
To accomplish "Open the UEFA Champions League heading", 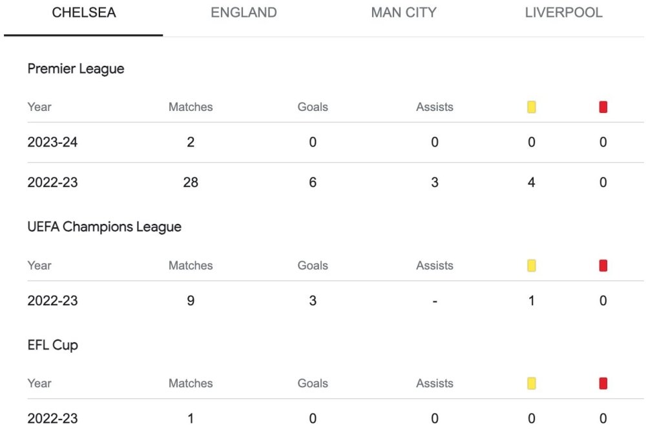I will (104, 227).
